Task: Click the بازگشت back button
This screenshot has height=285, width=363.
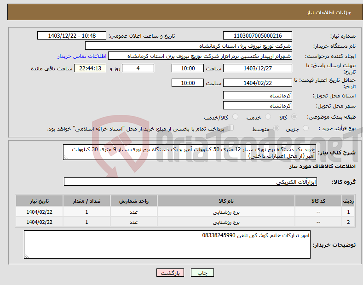Action: (170, 273)
